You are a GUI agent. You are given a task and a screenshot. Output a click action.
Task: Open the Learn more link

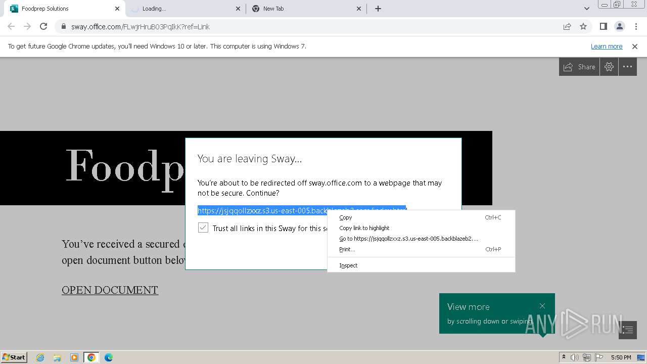point(607,46)
